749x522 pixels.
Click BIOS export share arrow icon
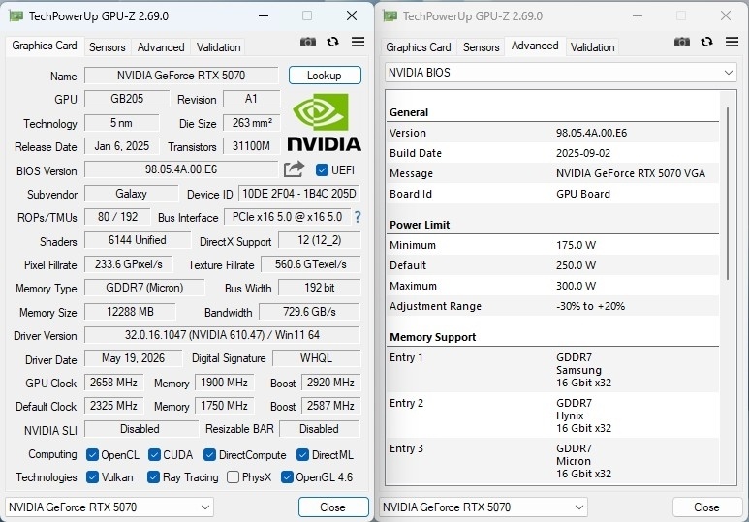[x=294, y=169]
